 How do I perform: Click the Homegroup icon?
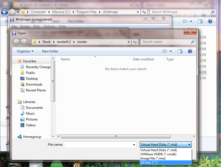(x=20, y=137)
